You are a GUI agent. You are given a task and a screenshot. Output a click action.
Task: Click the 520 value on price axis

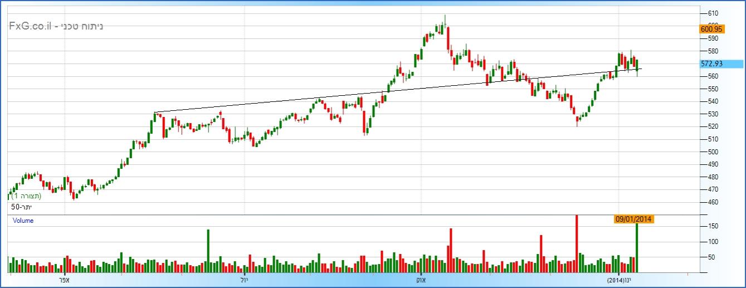[x=712, y=127]
